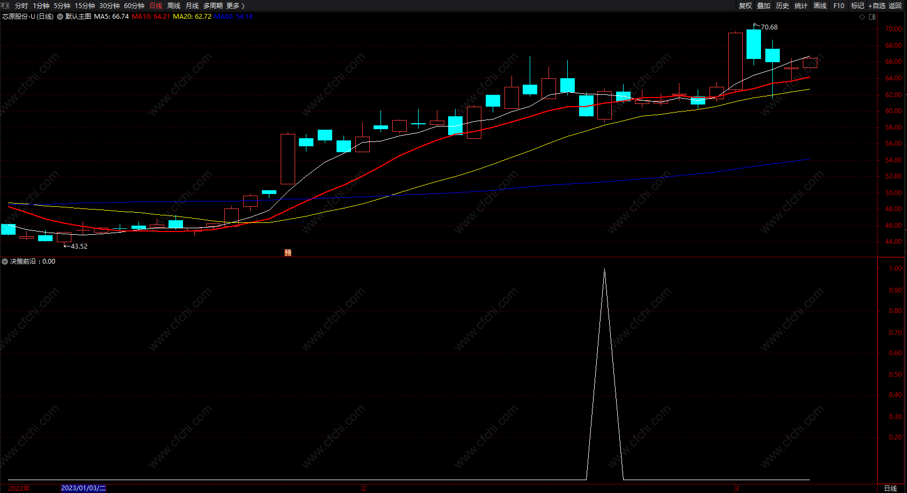Switch to 周线 weekly chart
The image size is (907, 493).
(x=174, y=5)
